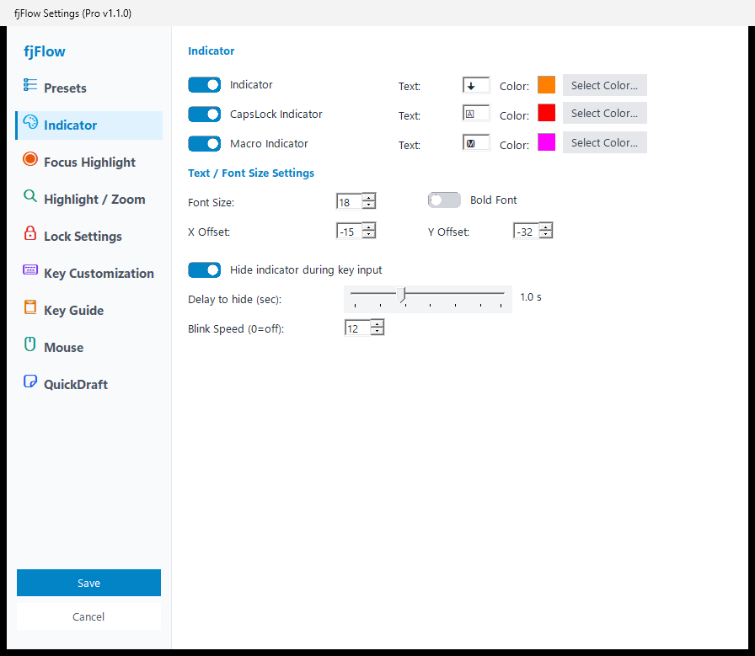Increase Blink Speed with up arrow
Screen dimensions: 755x656
[377, 323]
